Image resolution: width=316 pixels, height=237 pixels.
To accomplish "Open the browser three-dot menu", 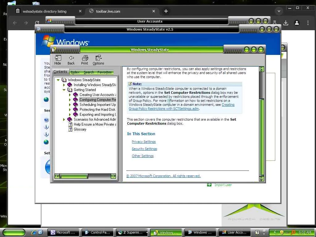I will tap(308, 23).
